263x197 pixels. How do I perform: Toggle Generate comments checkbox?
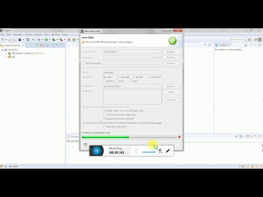(104, 127)
